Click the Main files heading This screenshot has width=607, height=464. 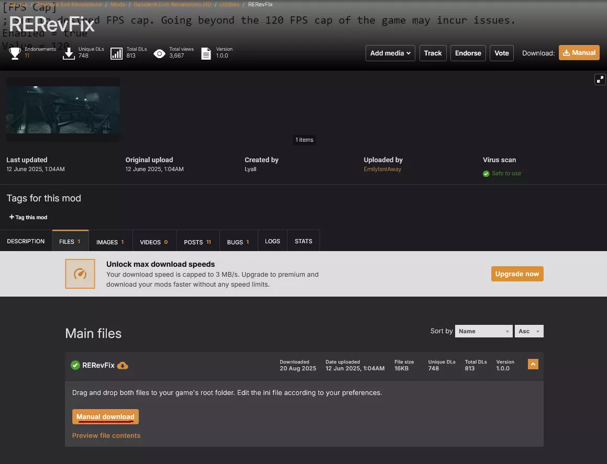(93, 333)
